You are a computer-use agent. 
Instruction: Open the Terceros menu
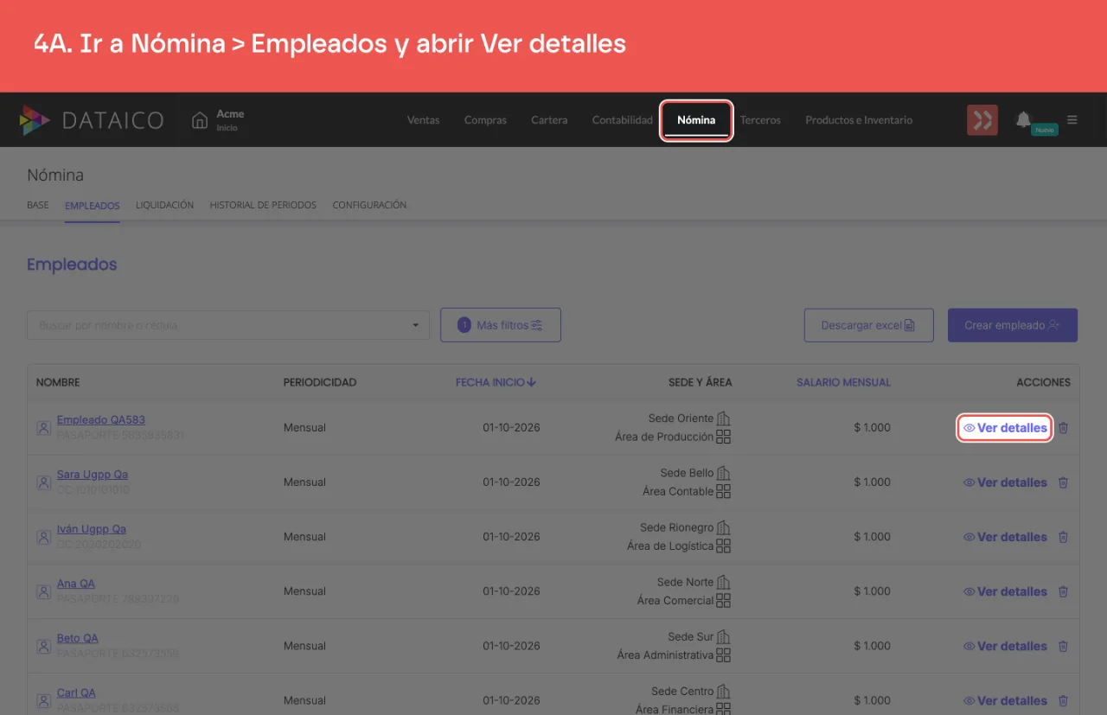click(x=760, y=120)
